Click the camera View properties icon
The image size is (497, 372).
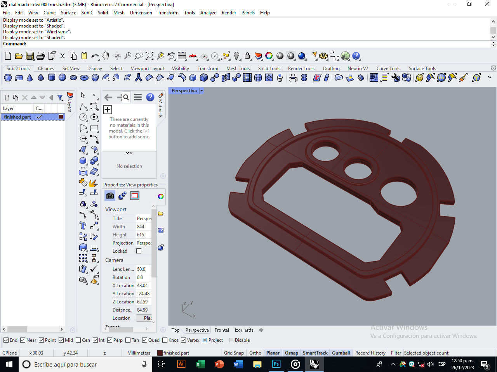pos(110,196)
